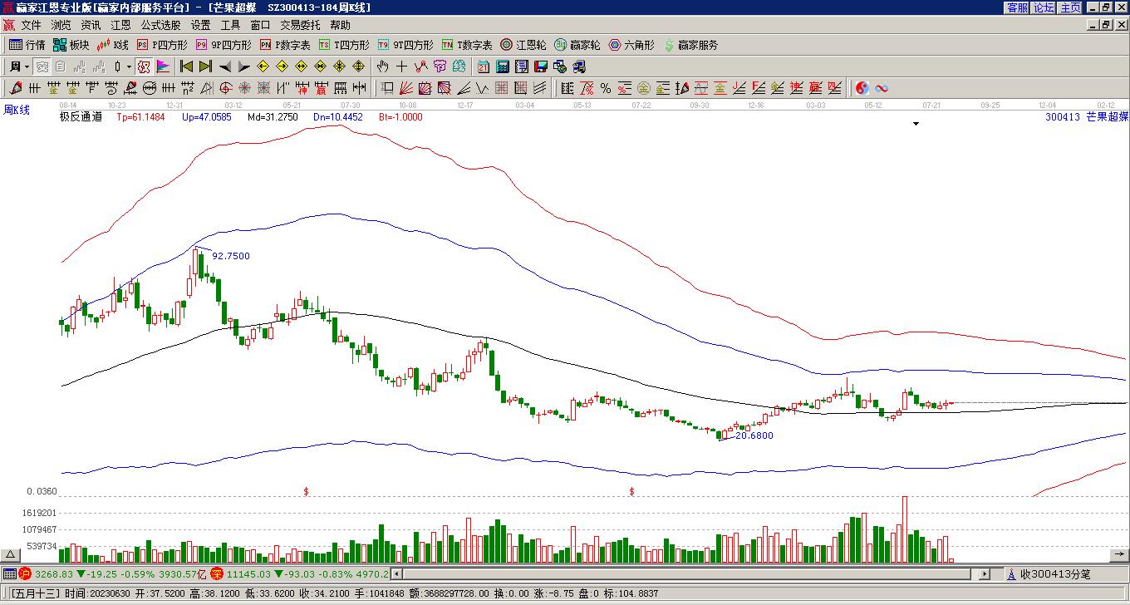Click the 周K线 chart label
The image size is (1130, 605).
[16, 110]
